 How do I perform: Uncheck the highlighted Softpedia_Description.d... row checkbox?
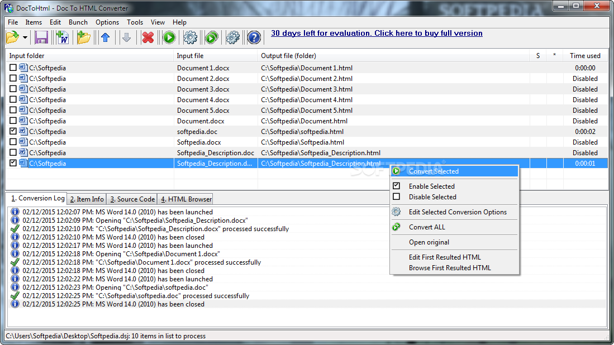tap(13, 162)
